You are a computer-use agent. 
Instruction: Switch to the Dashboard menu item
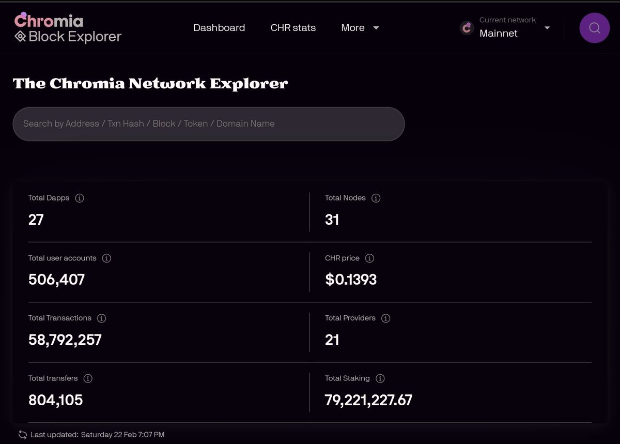pyautogui.click(x=219, y=28)
